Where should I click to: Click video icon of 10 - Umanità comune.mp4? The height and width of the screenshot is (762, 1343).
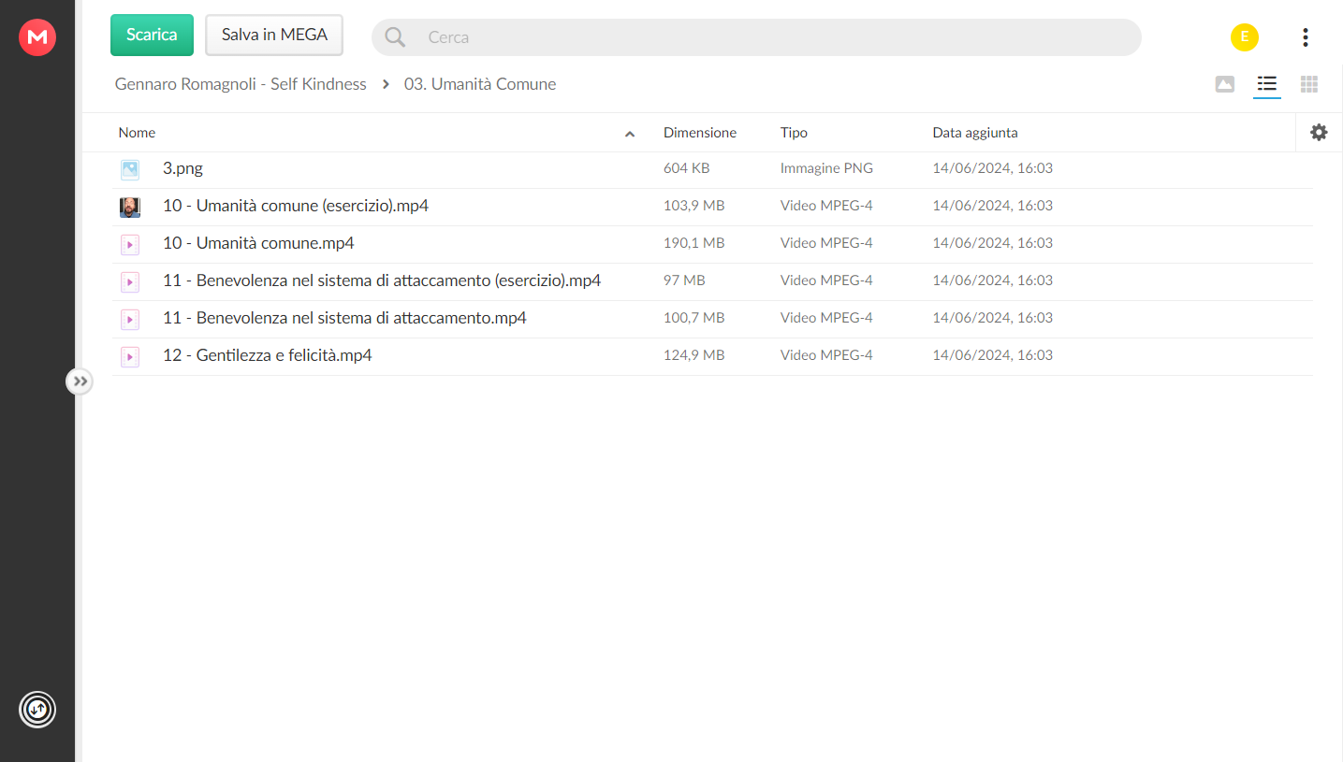tap(129, 244)
